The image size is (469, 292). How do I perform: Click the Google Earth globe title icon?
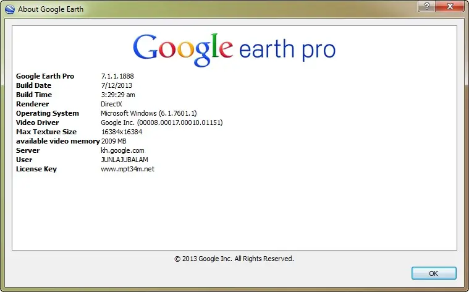(x=10, y=9)
